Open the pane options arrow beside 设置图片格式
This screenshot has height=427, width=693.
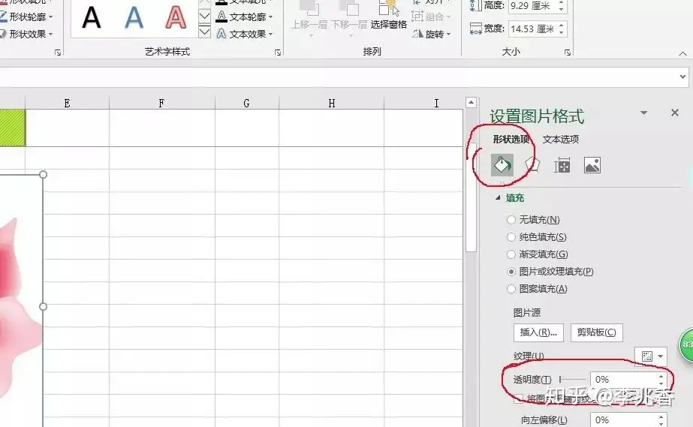(644, 113)
